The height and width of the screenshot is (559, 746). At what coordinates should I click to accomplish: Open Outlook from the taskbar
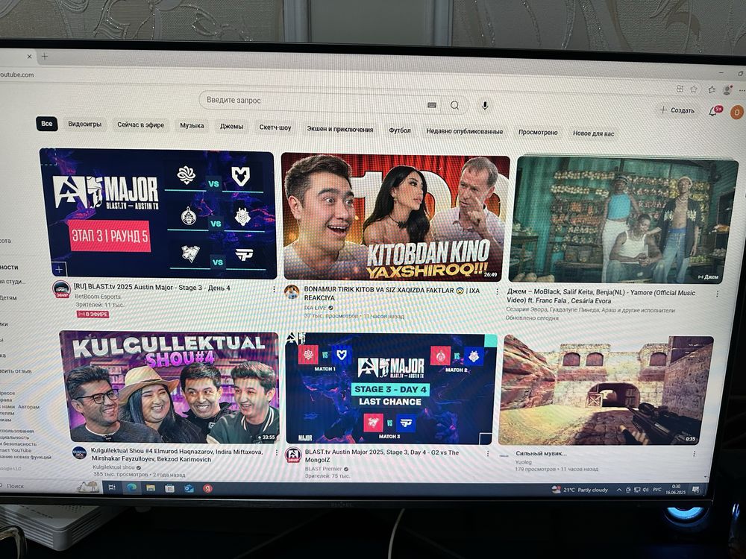189,488
